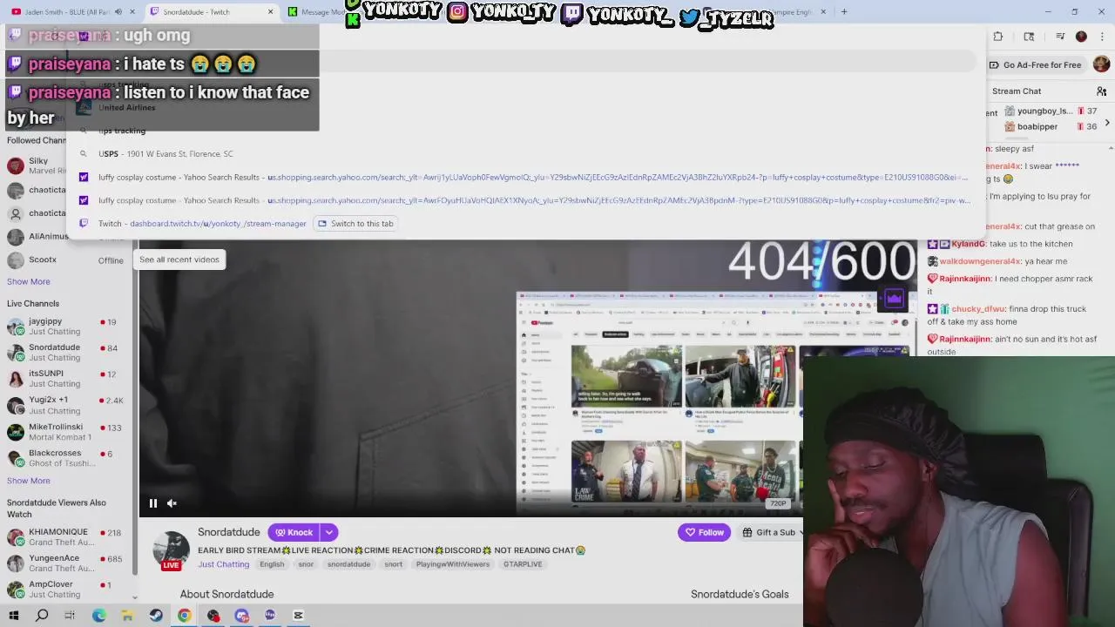Open Yugi2x +1 live channel
The height and width of the screenshot is (627, 1115).
(x=66, y=405)
